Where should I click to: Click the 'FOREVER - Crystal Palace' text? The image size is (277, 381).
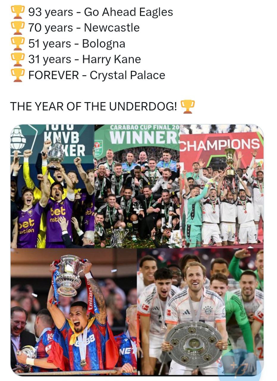[97, 75]
